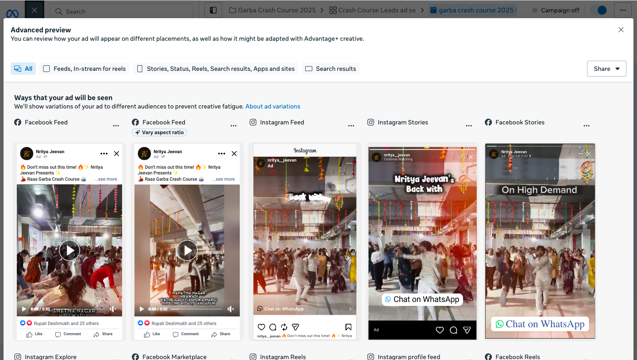Image resolution: width=637 pixels, height=360 pixels.
Task: Close the Facebook Stories preview story
Action: 588,154
